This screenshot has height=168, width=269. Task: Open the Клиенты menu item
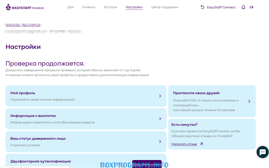[89, 7]
